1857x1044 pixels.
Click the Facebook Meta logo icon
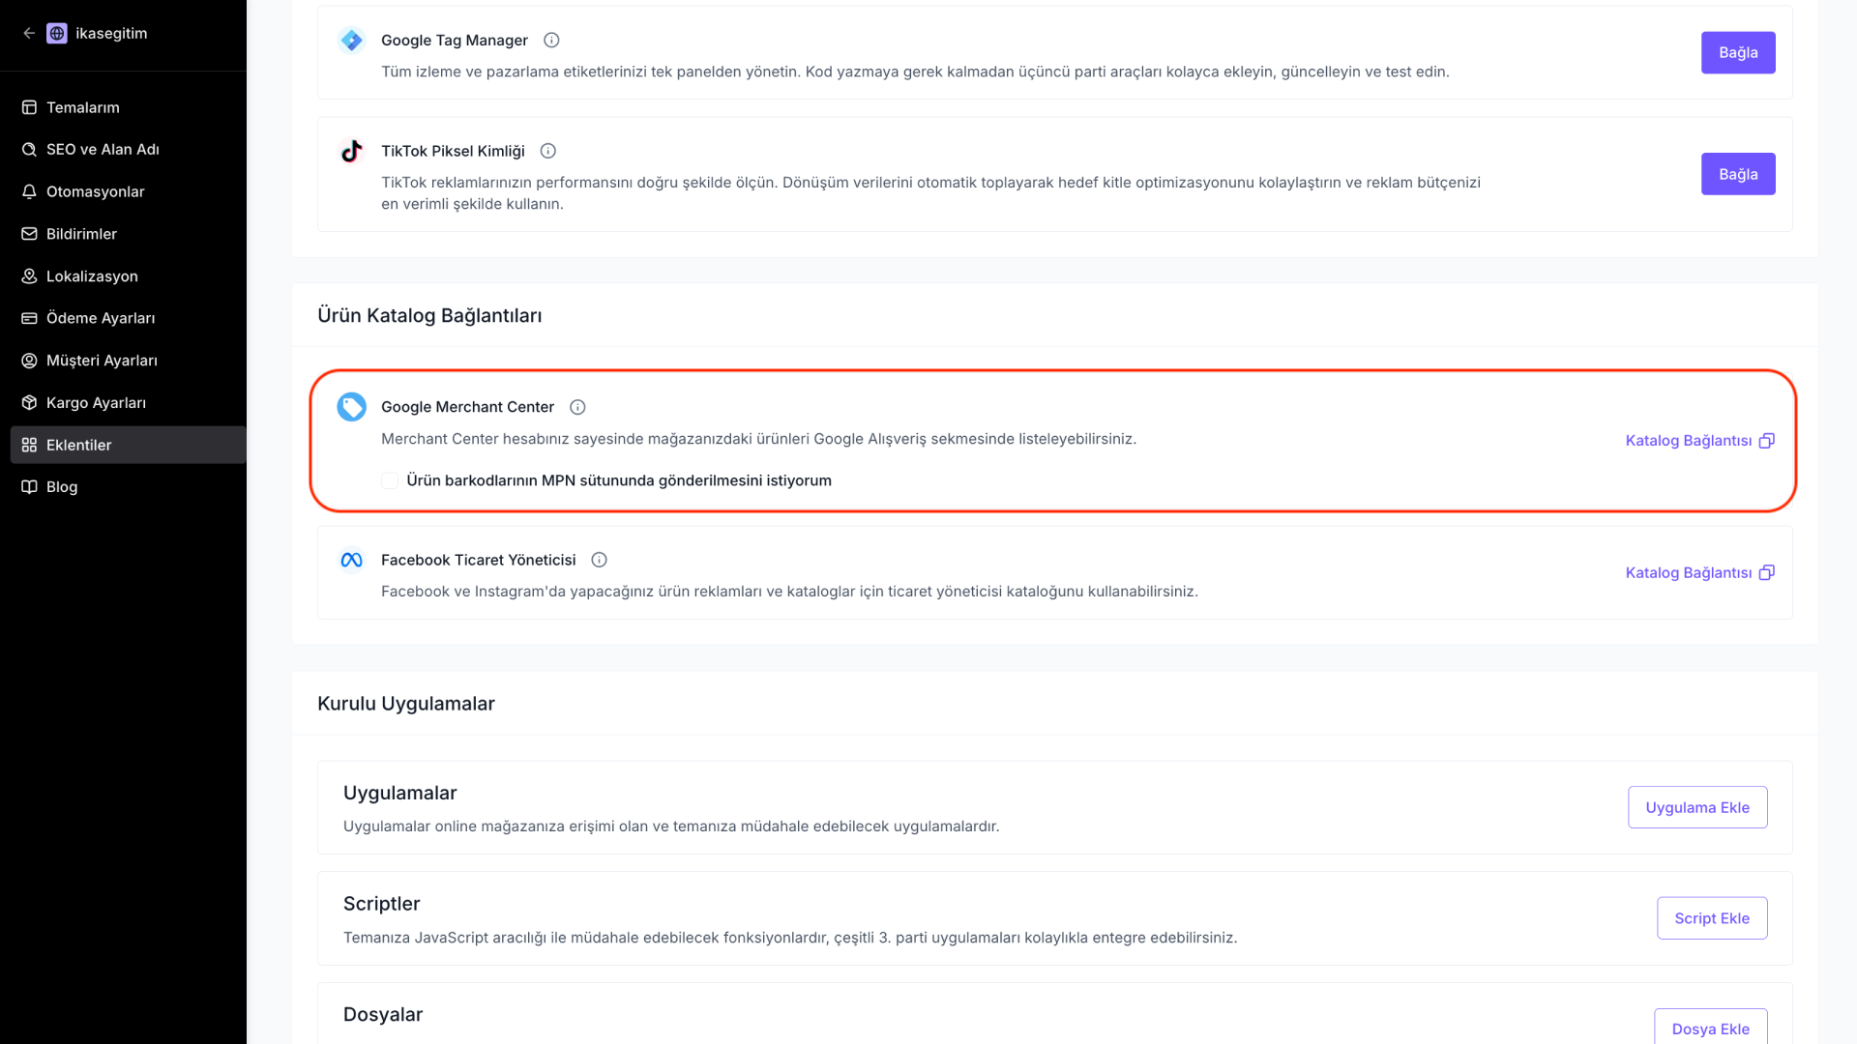351,560
